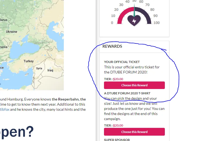Click the SUPER SPONSOR reward title
This screenshot has width=223, height=141.
(117, 140)
